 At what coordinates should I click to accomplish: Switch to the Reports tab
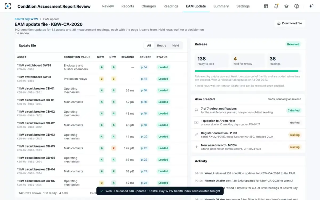[128, 6]
